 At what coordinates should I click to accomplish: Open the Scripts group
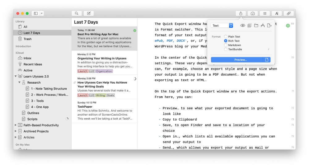(x=42, y=119)
